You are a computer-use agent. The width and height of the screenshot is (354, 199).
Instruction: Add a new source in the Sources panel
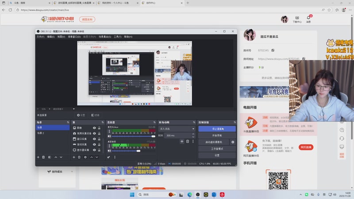(x=74, y=157)
